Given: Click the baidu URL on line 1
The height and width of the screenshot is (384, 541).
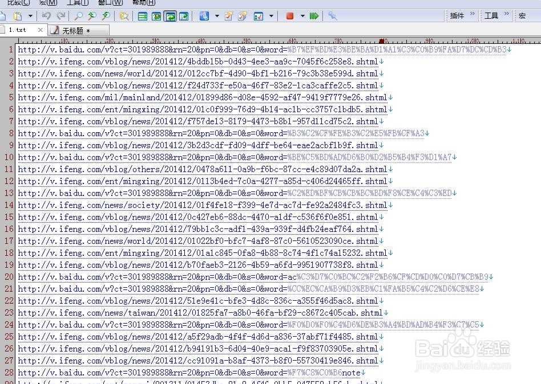Looking at the screenshot, I should (x=262, y=50).
